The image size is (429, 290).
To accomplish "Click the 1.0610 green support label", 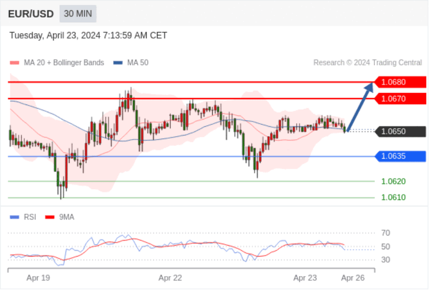I will tap(394, 197).
